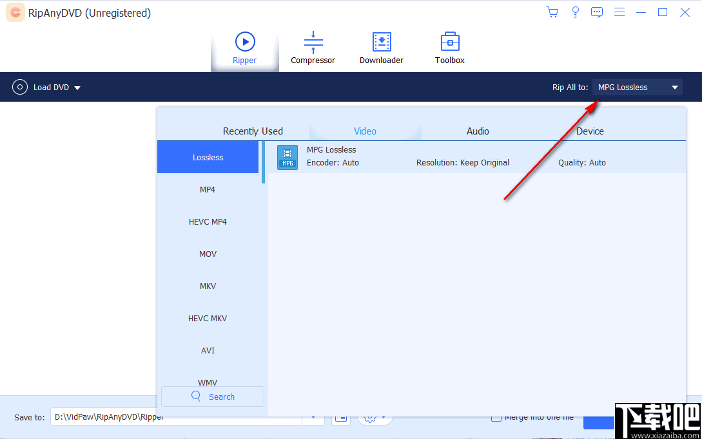Open the Downloader module

tap(382, 49)
